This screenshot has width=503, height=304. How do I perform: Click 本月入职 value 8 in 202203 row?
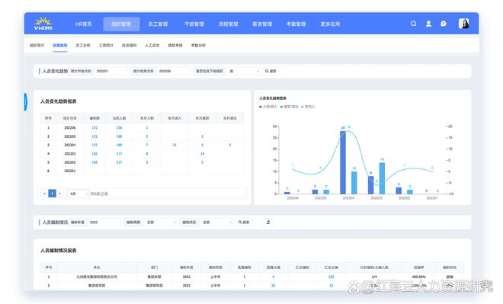(147, 154)
